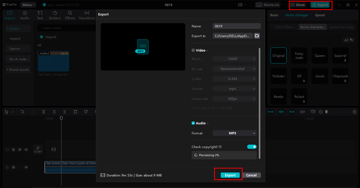Image resolution: width=360 pixels, height=188 pixels.
Task: Select the Original voice character tile
Action: click(279, 55)
